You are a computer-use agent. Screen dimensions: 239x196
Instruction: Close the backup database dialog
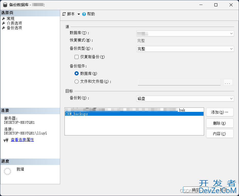tap(231, 5)
